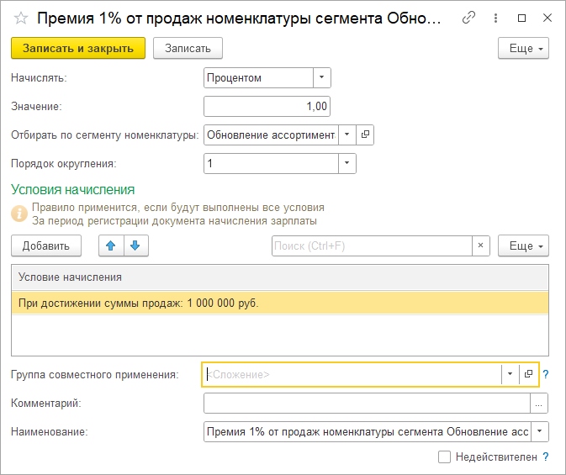Clear the search field with X
This screenshot has height=475, width=566.
click(x=482, y=245)
